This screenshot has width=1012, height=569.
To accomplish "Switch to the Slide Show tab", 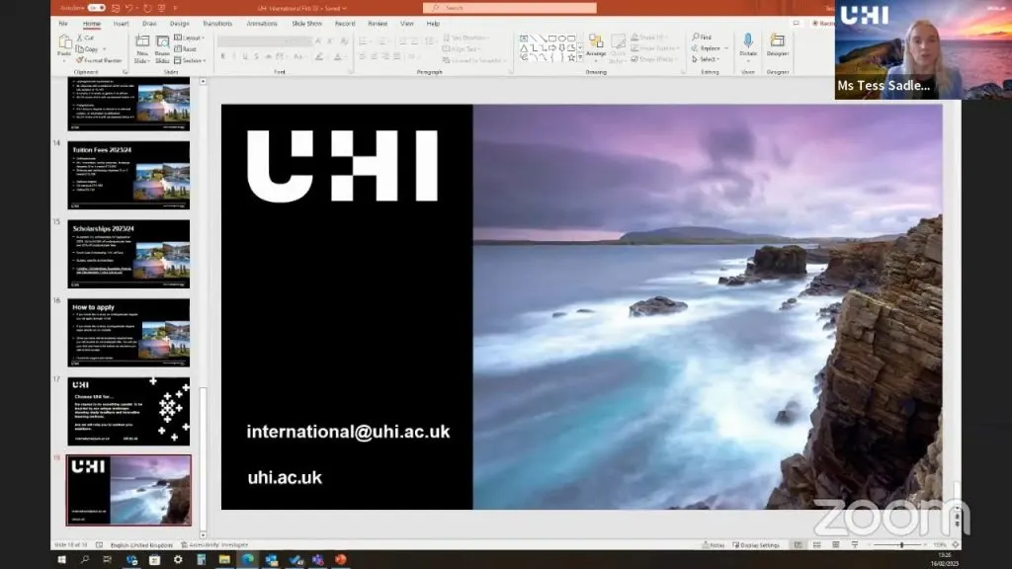I will tap(306, 24).
